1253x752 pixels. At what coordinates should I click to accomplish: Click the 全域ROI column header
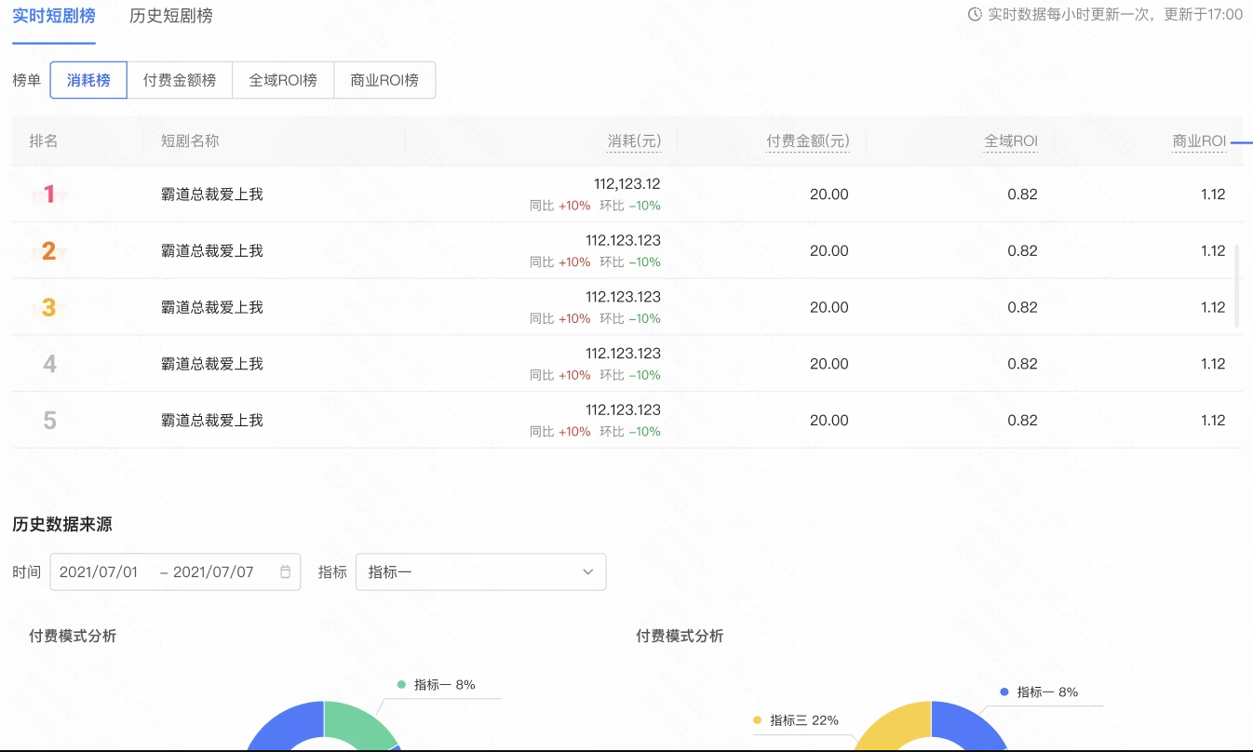1011,141
